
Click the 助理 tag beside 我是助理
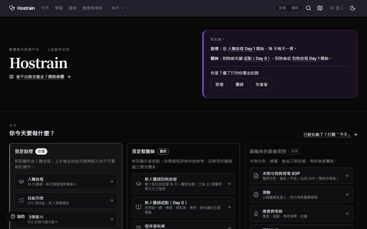[x=41, y=151]
